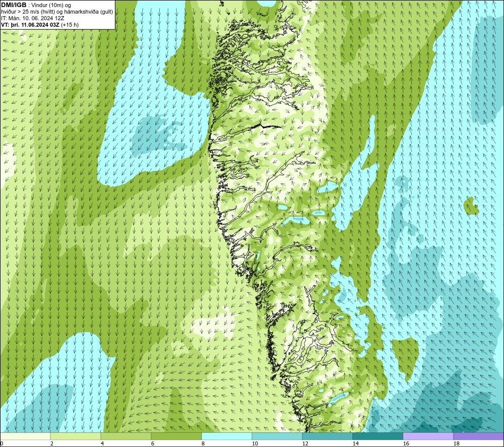Click the legend scale label 8
Screen dimensions: 504x447
pyautogui.click(x=203, y=443)
